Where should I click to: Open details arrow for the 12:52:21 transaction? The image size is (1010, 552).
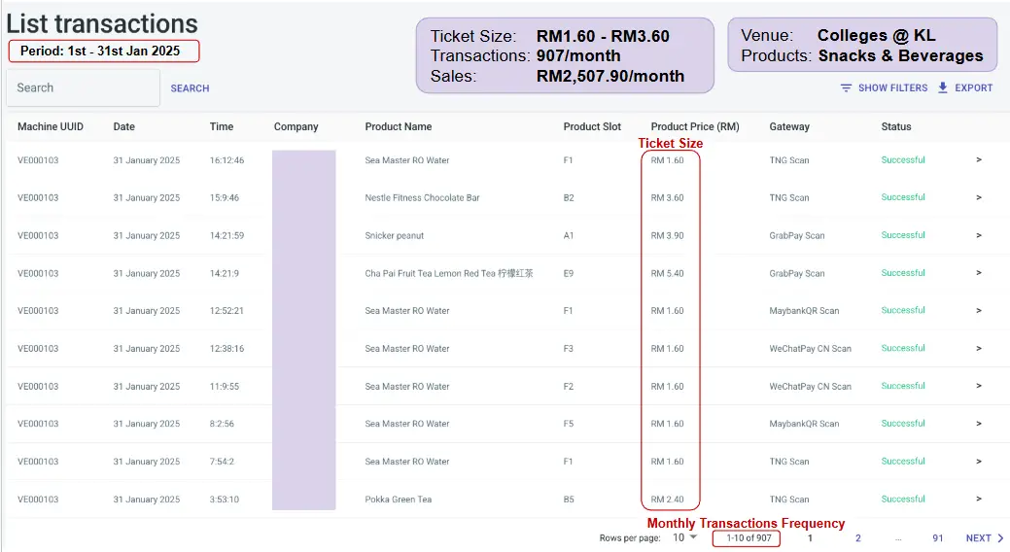(x=979, y=310)
